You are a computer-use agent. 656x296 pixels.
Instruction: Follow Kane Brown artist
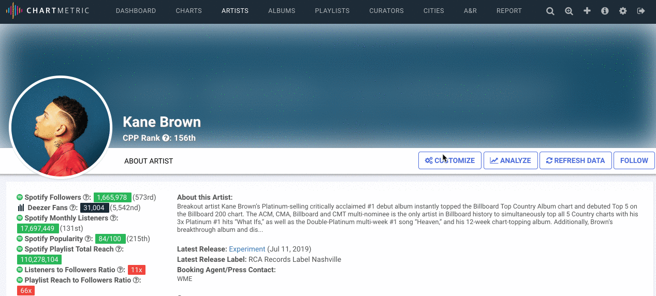point(634,160)
